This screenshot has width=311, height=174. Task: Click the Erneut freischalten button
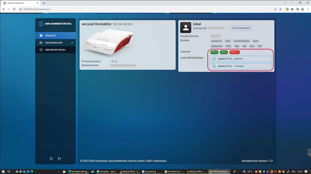[241, 28]
